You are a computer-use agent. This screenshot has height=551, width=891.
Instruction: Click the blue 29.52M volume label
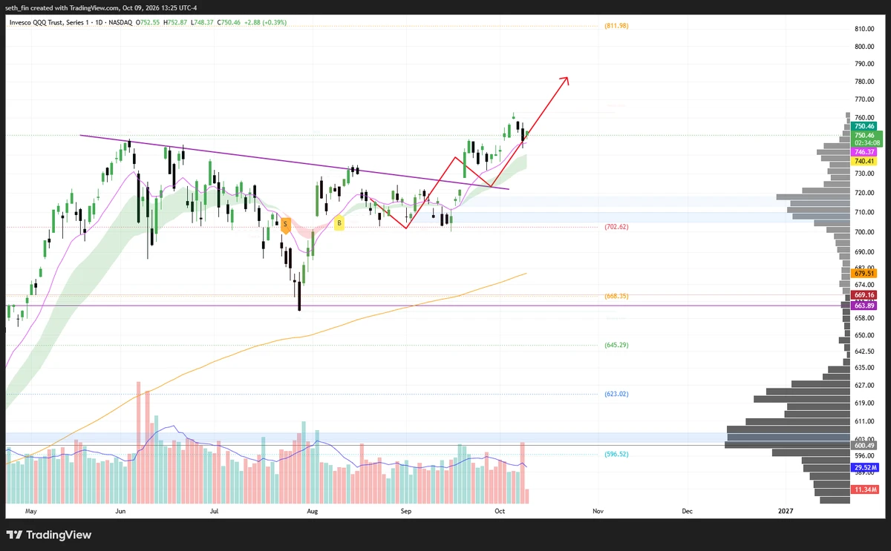(865, 468)
